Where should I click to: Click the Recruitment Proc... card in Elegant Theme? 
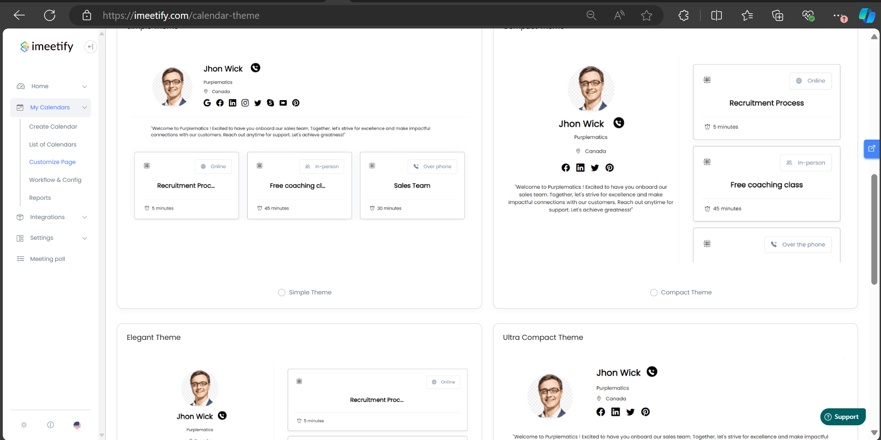(377, 400)
